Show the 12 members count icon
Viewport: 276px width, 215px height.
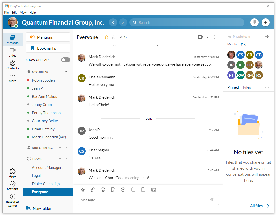click(123, 37)
